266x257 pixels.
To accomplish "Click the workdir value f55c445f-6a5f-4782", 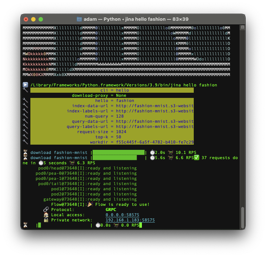I will (155, 142).
